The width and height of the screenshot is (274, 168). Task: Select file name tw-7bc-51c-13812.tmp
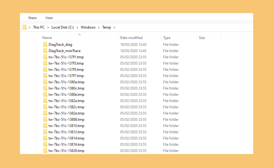(66, 132)
